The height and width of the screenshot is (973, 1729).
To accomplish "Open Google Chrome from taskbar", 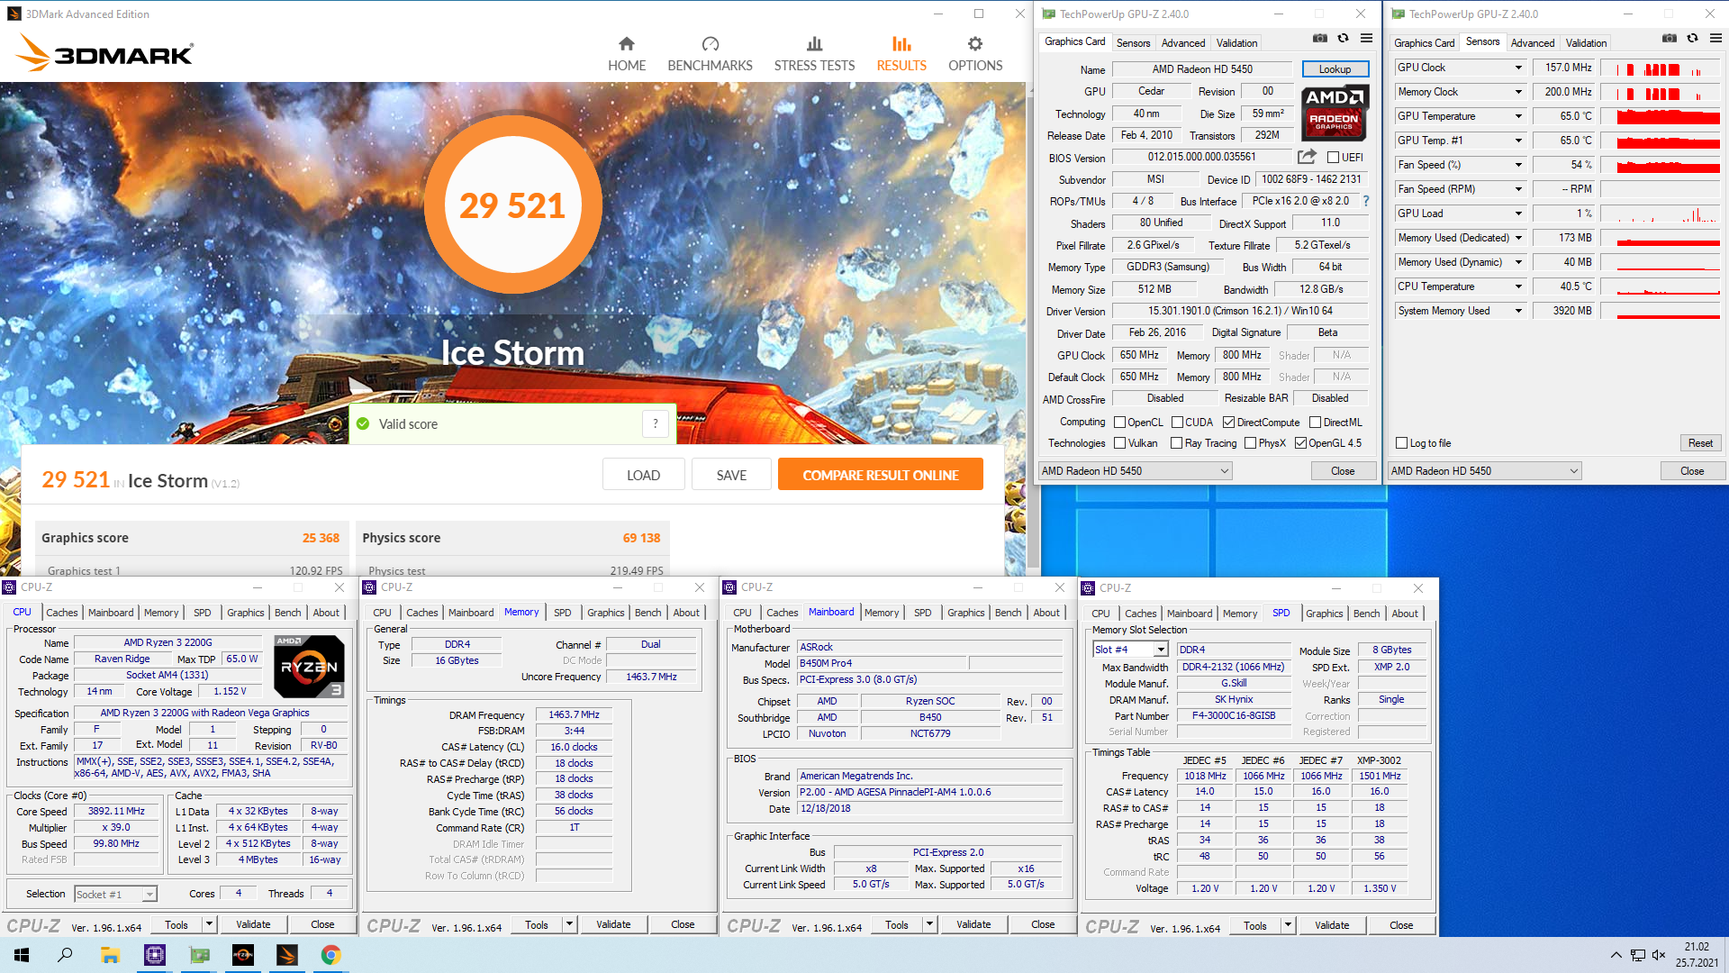I will point(331,955).
